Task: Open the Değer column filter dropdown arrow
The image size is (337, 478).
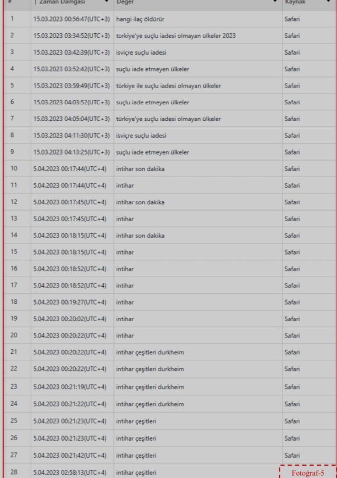Action: [x=276, y=2]
